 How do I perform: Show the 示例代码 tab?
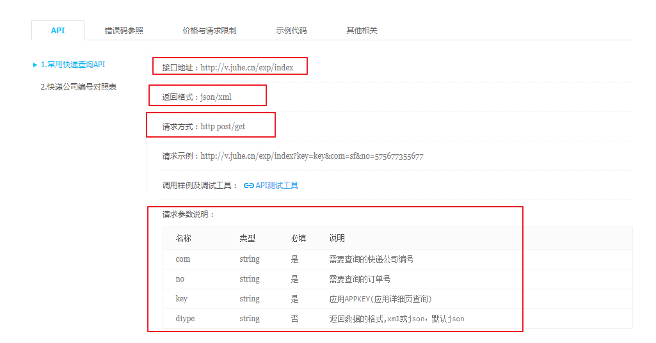[291, 30]
